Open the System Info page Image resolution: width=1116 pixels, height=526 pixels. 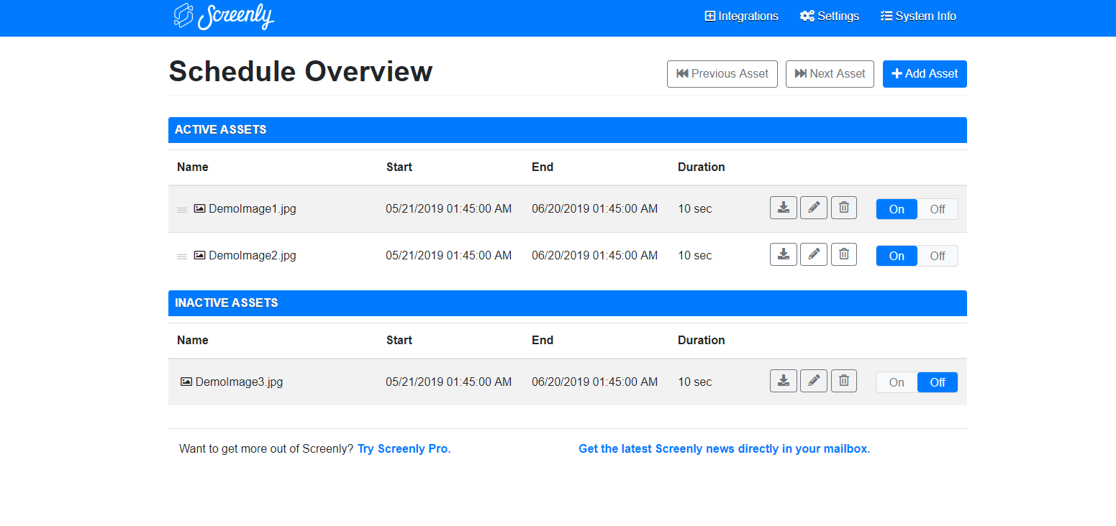[x=918, y=17]
